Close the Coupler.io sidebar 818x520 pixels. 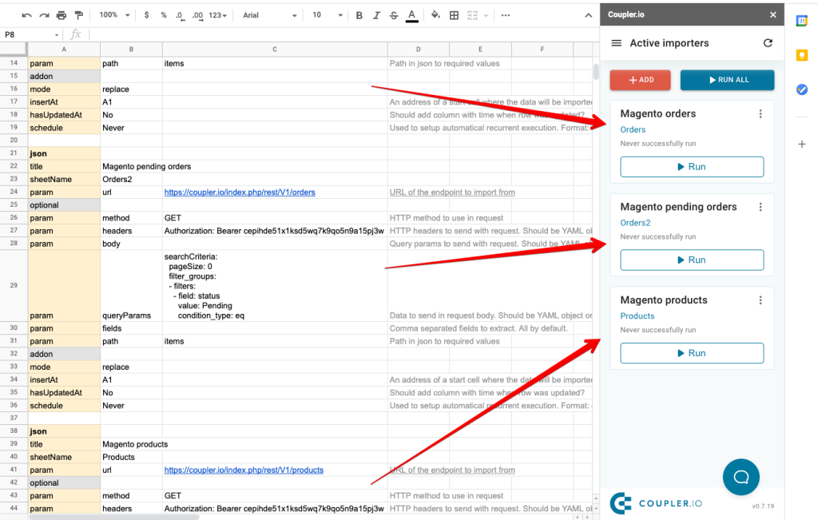(773, 14)
